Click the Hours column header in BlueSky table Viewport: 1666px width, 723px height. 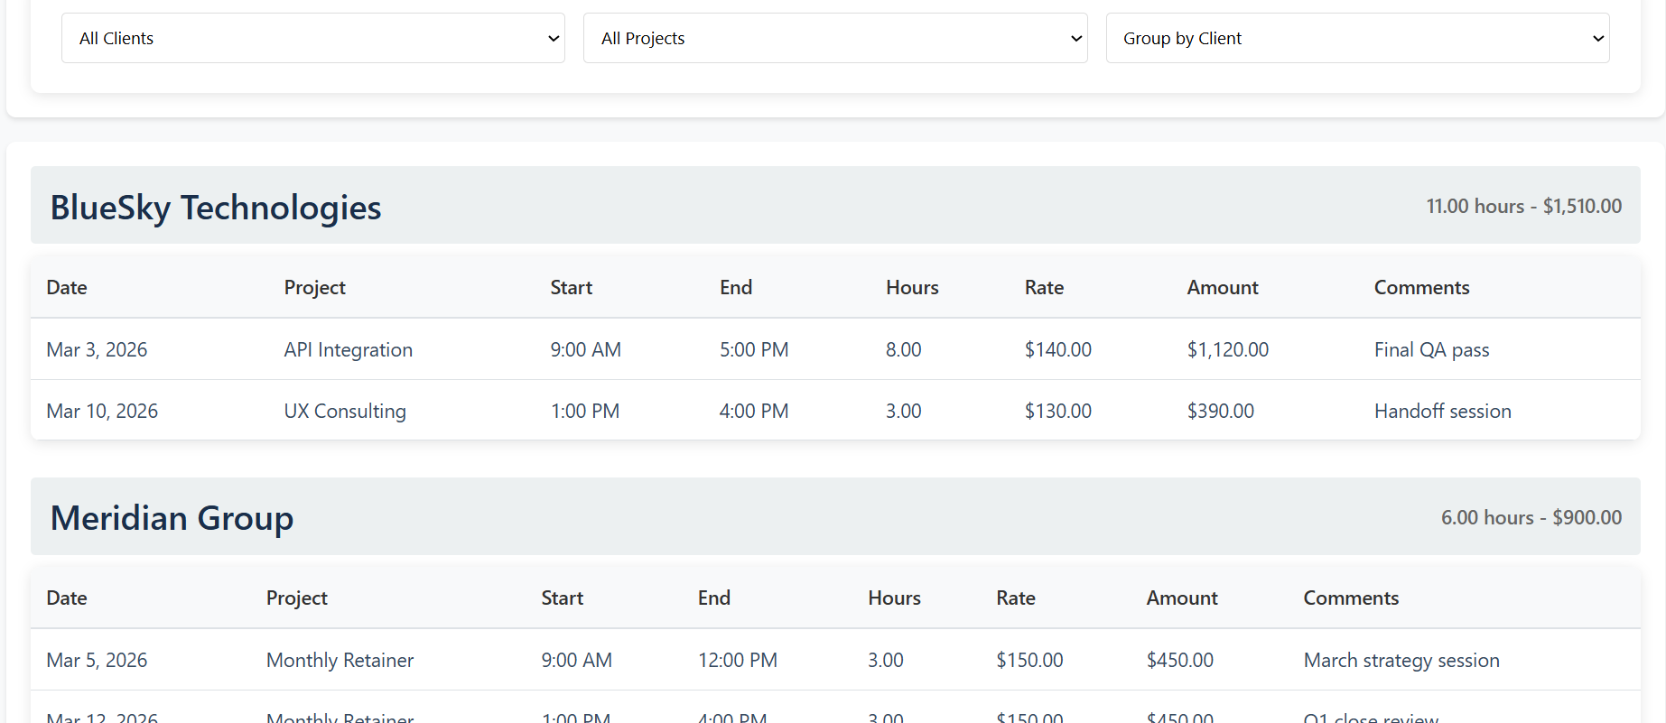point(912,287)
